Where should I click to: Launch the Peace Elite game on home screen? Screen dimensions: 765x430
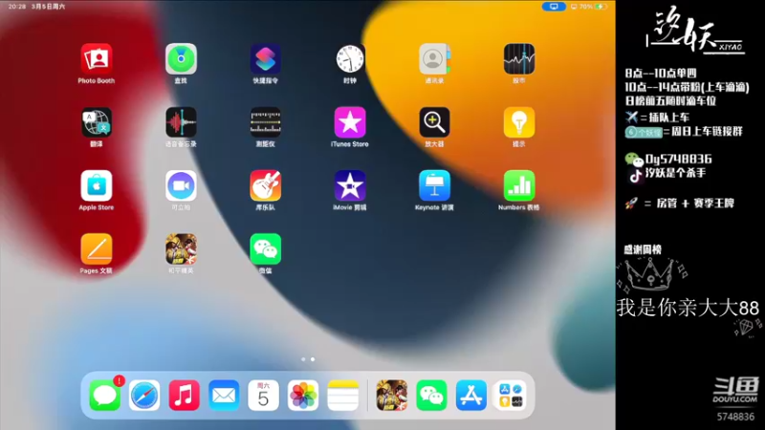tap(181, 249)
